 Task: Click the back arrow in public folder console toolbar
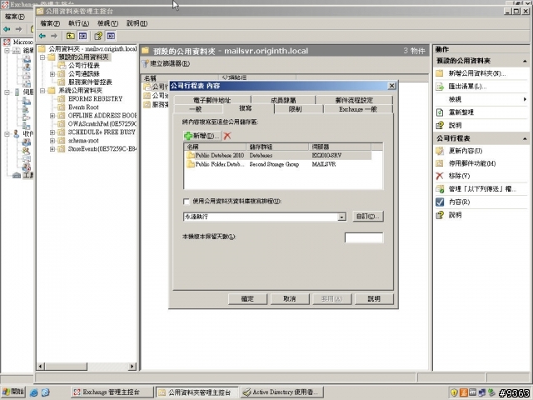click(x=42, y=36)
